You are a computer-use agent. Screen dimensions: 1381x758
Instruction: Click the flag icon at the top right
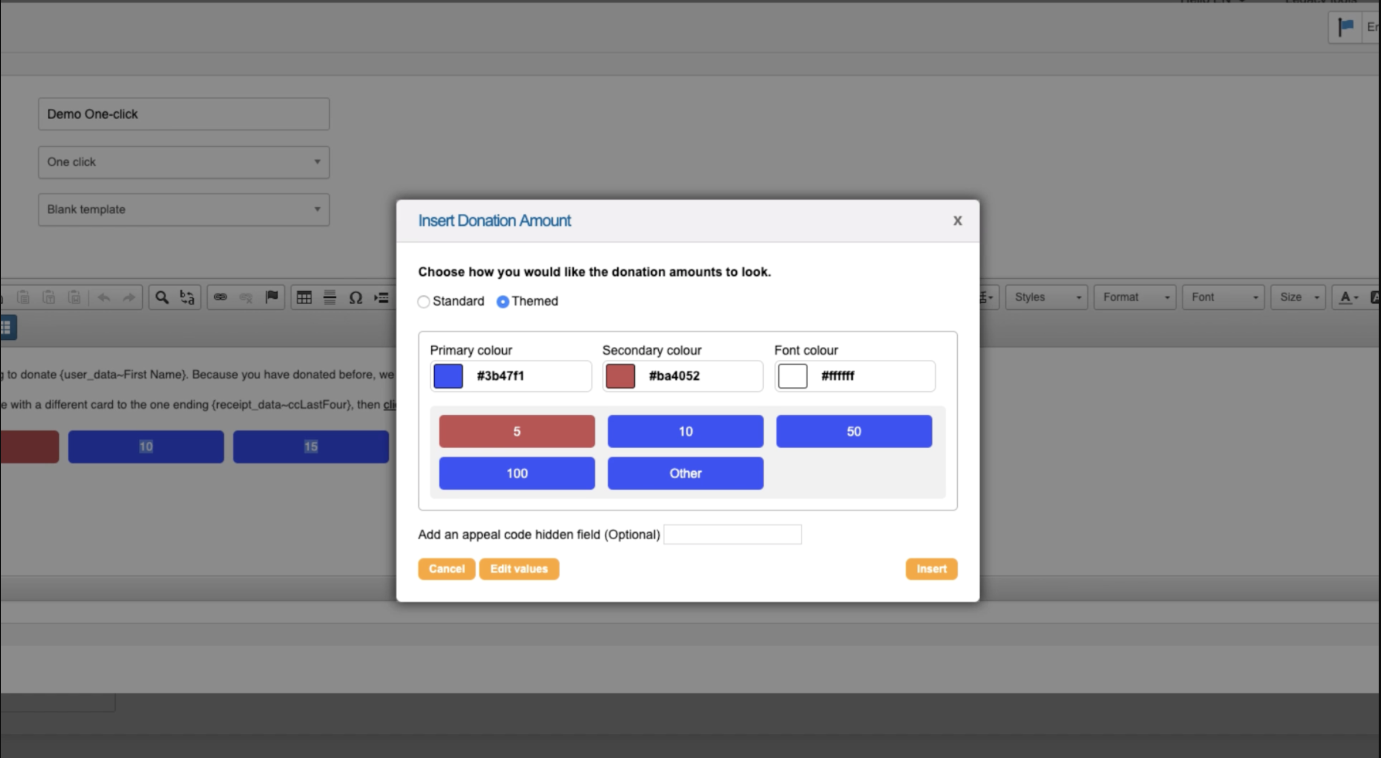coord(1345,25)
